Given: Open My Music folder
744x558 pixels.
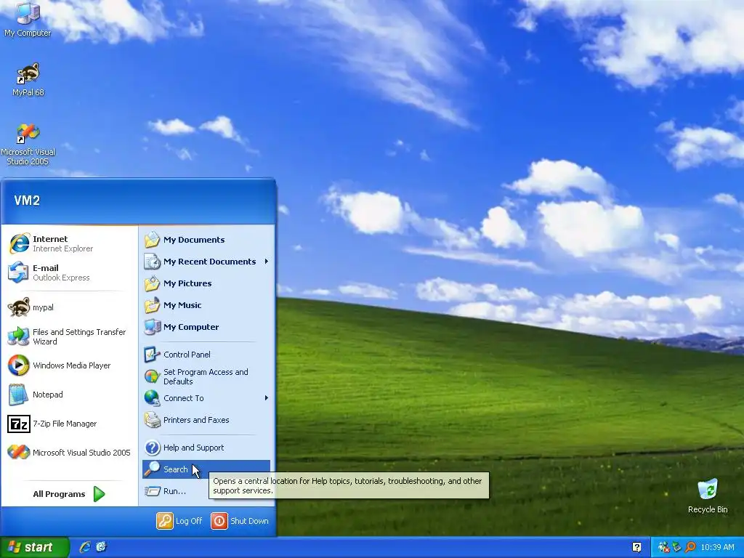Looking at the screenshot, I should click(x=206, y=305).
